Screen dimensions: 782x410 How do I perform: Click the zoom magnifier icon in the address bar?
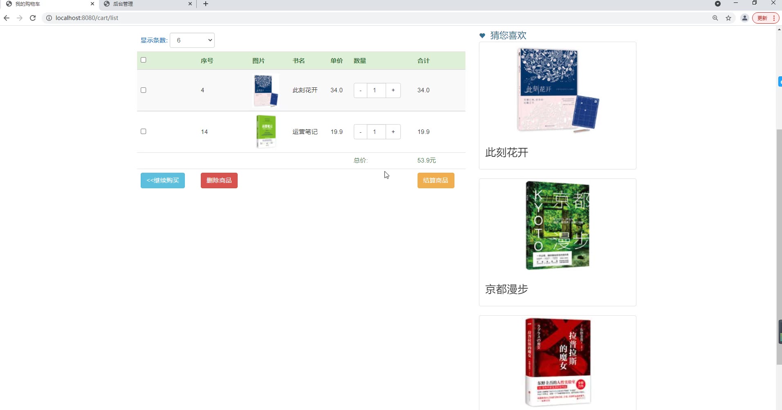click(715, 18)
